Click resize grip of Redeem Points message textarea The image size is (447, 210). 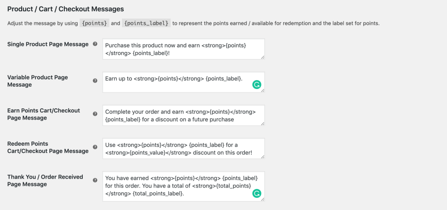pyautogui.click(x=262, y=157)
